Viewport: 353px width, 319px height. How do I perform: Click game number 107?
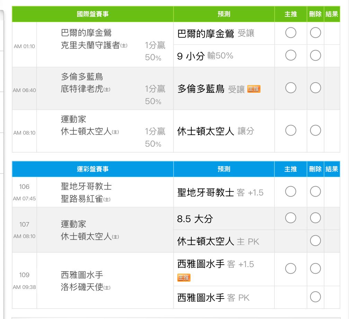(24, 224)
